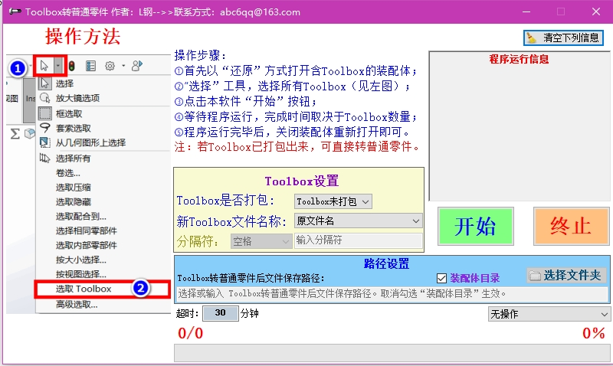Viewport: 613px width, 366px height.
Task: Choose 选取配合到... in the selection menu
Action: 80,217
